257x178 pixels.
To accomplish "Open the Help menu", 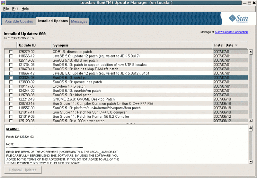I will tap(25, 9).
